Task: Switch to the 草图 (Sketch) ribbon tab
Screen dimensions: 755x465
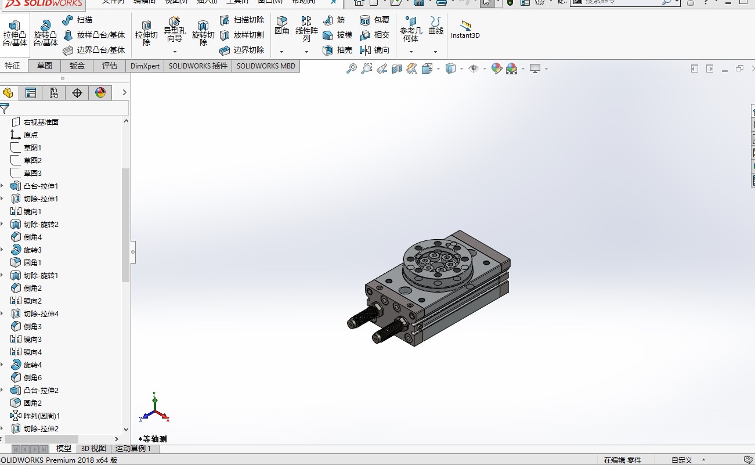Action: (45, 66)
